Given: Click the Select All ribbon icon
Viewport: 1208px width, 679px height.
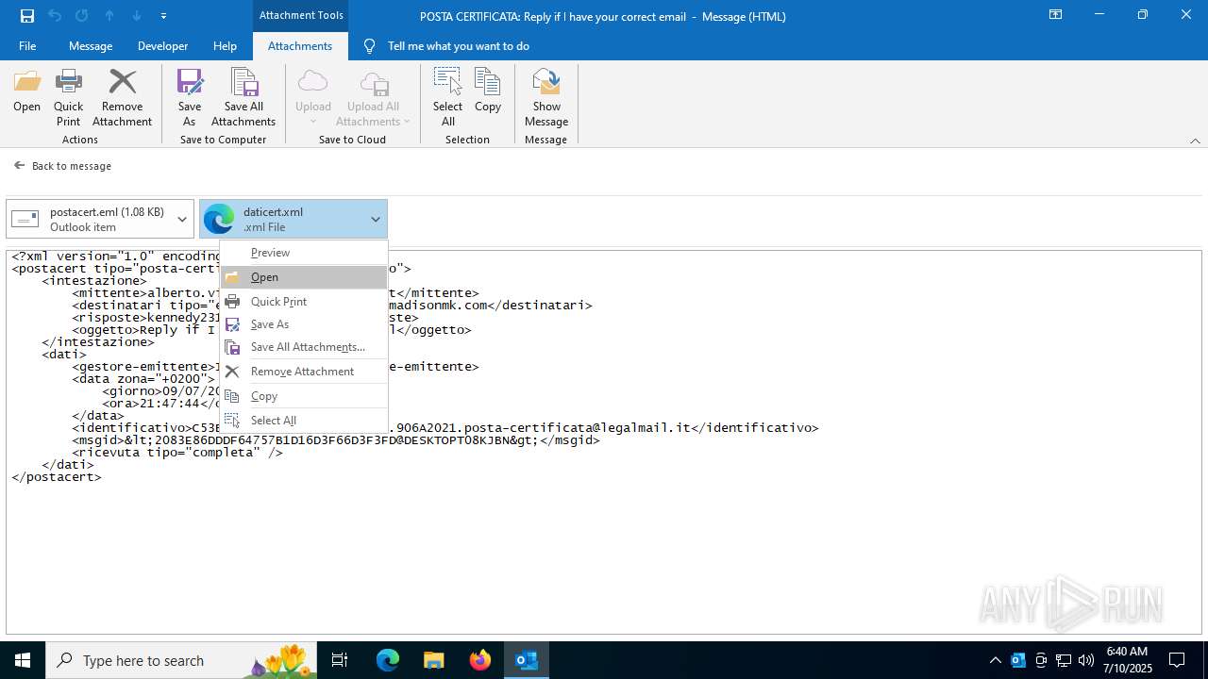Looking at the screenshot, I should coord(447,98).
